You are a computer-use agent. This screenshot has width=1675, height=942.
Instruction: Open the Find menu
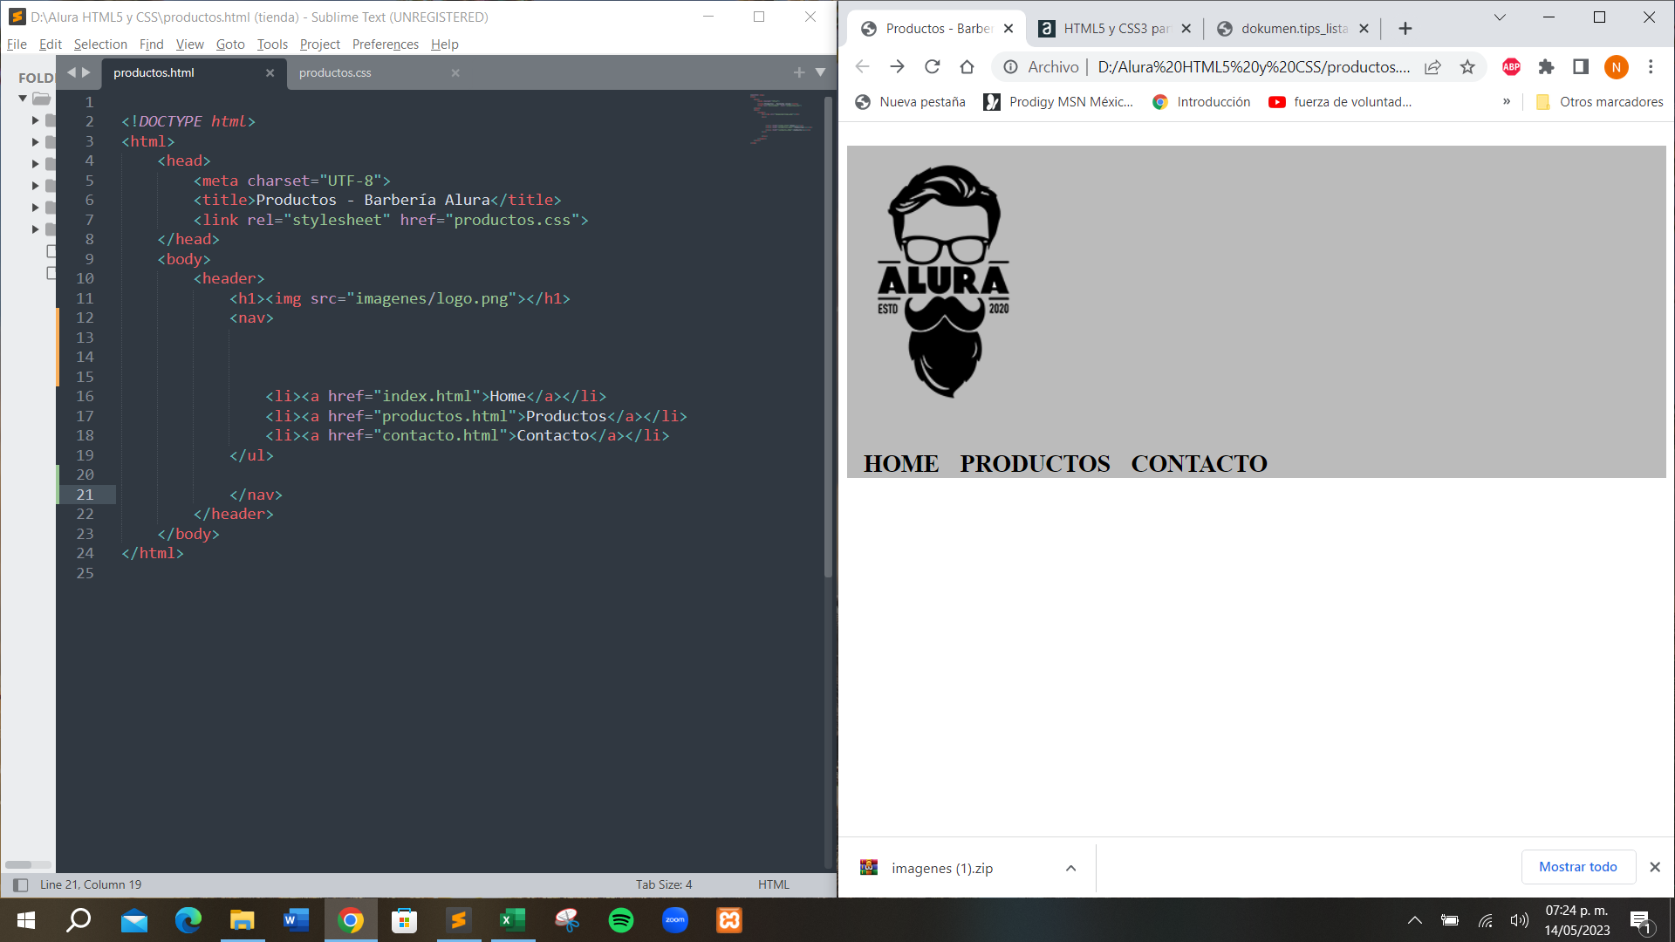(x=152, y=44)
